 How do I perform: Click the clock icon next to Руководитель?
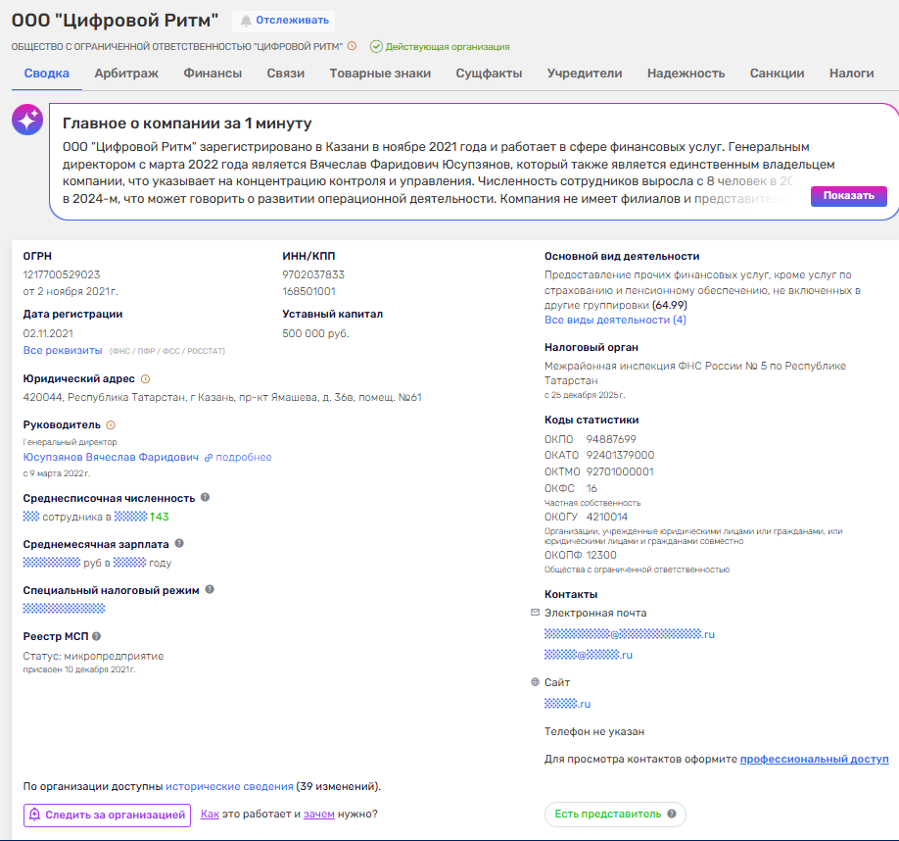tap(111, 425)
